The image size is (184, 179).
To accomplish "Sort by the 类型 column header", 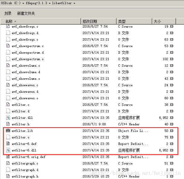I will pos(134,21).
